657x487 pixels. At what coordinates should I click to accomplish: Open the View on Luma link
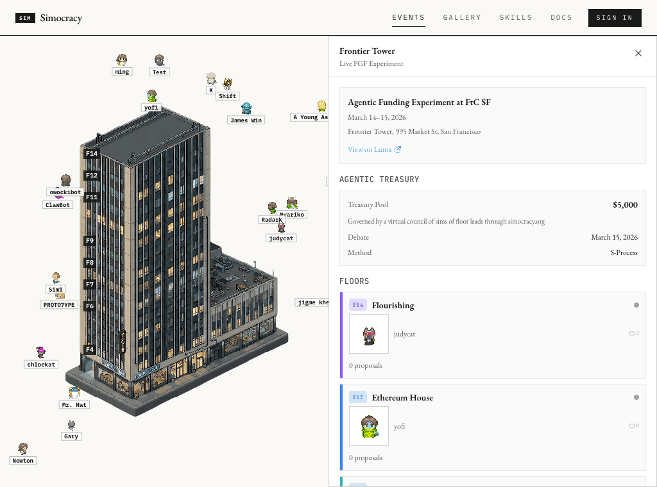tap(374, 149)
